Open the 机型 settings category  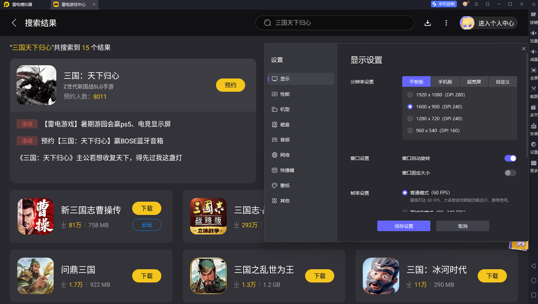301,109
